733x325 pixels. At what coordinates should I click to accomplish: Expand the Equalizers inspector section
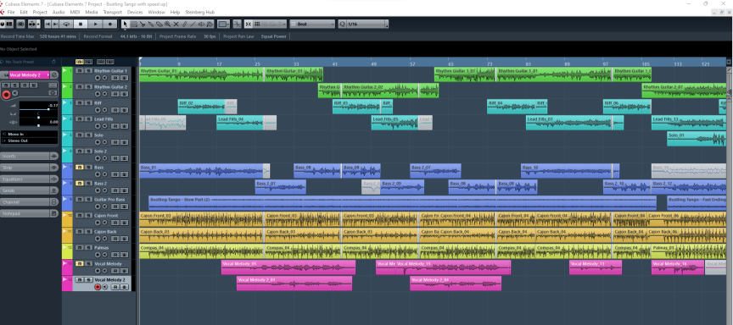coord(29,179)
